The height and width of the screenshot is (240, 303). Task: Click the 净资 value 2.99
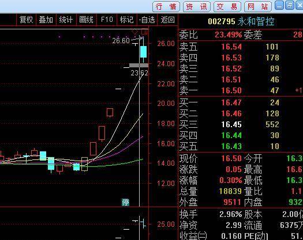click(234, 225)
